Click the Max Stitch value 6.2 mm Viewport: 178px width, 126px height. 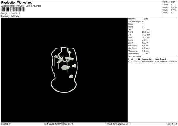[x=146, y=45]
